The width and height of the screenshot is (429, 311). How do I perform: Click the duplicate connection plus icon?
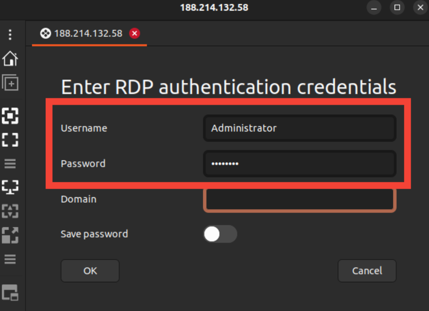(10, 83)
